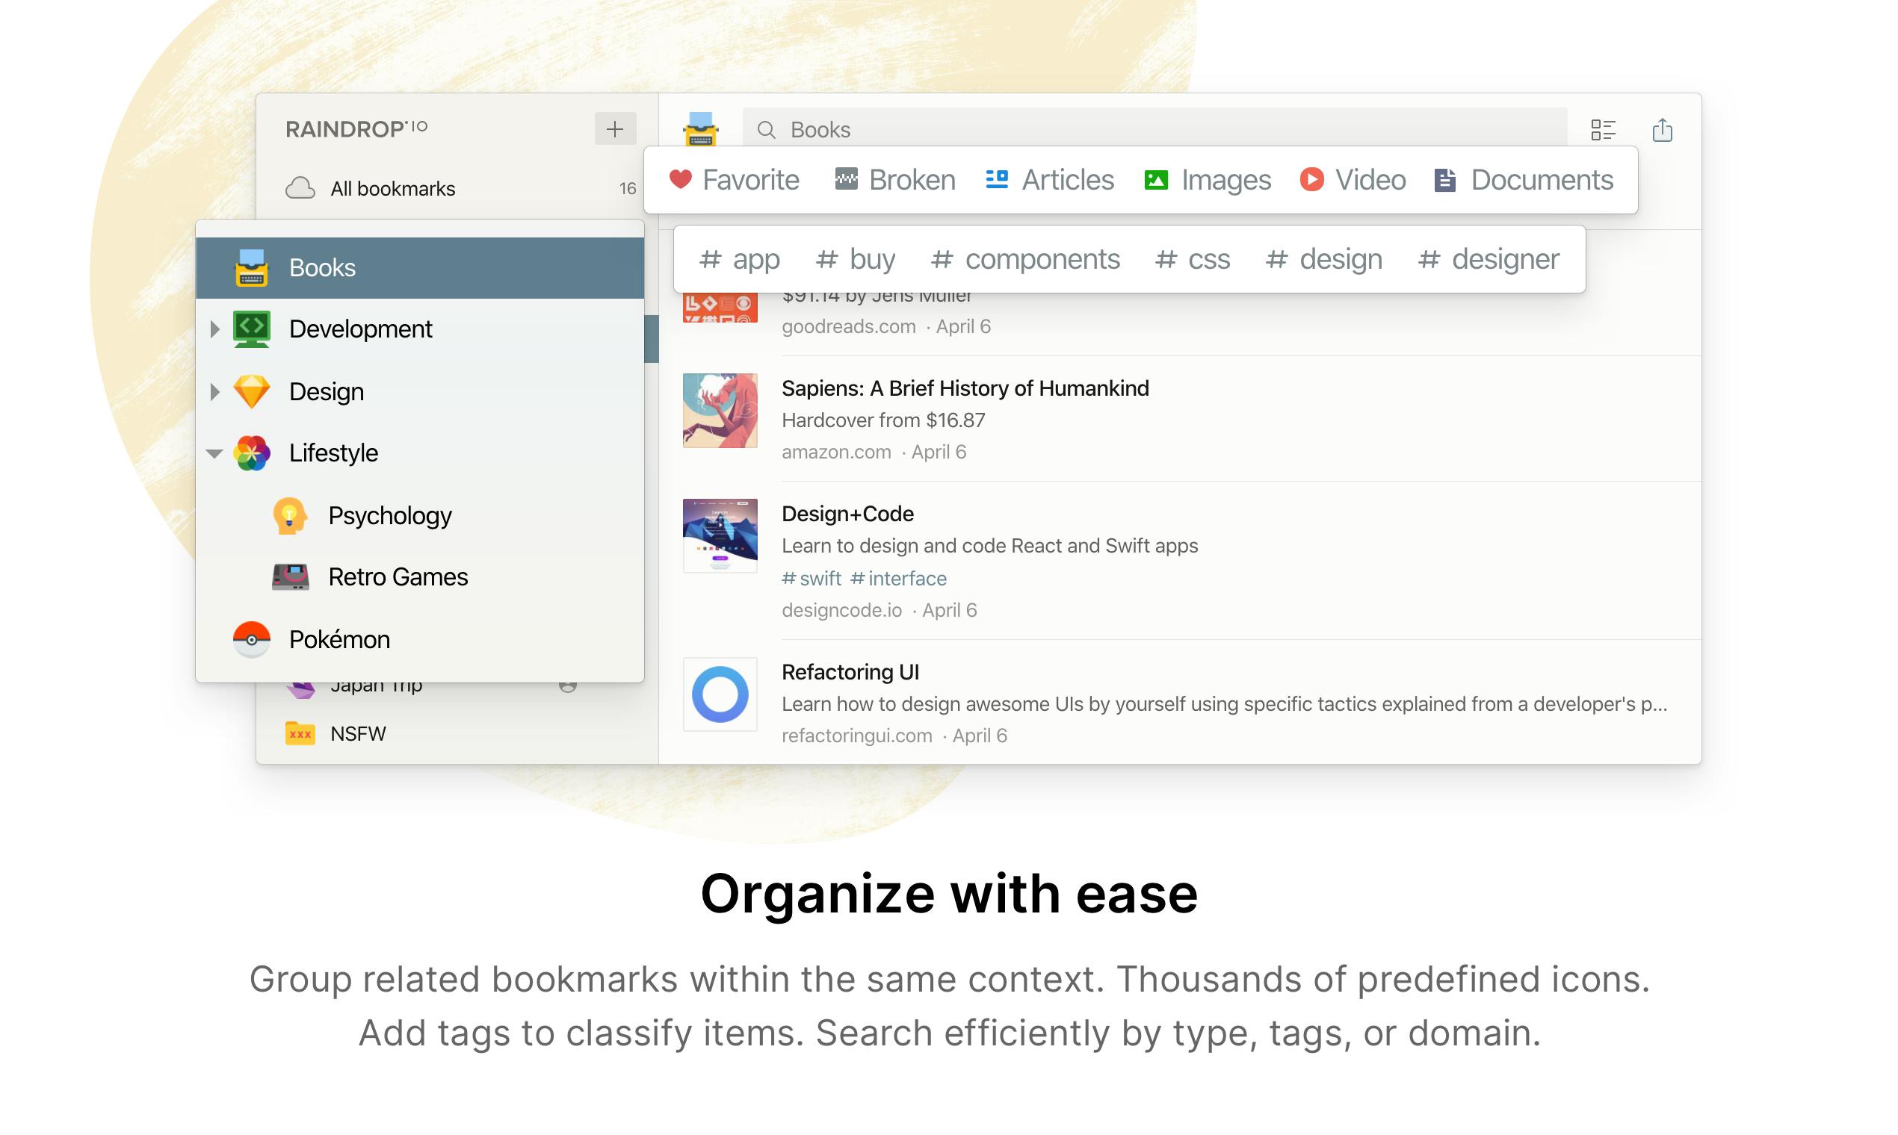Collapse the Lifestyle collection arrow

[215, 454]
